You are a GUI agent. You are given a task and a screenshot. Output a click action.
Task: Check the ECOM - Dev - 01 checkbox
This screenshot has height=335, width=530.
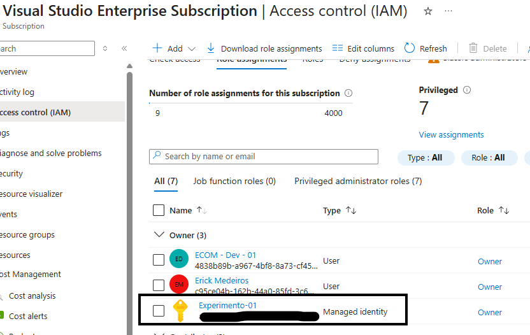tap(159, 260)
